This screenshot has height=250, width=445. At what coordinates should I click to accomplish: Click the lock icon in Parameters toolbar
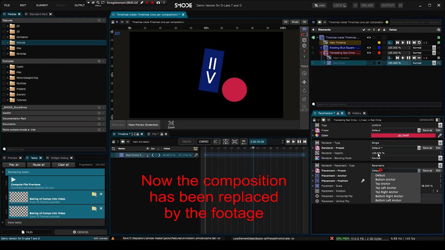point(314,120)
